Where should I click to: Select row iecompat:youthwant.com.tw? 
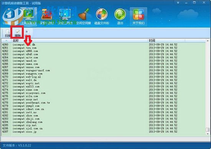coord(103,103)
